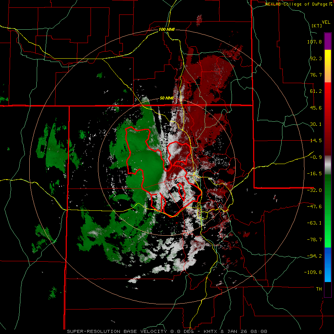Image resolution: width=334 pixels, height=334 pixels.
Task: Click the VEL legend title
Action: (326, 22)
